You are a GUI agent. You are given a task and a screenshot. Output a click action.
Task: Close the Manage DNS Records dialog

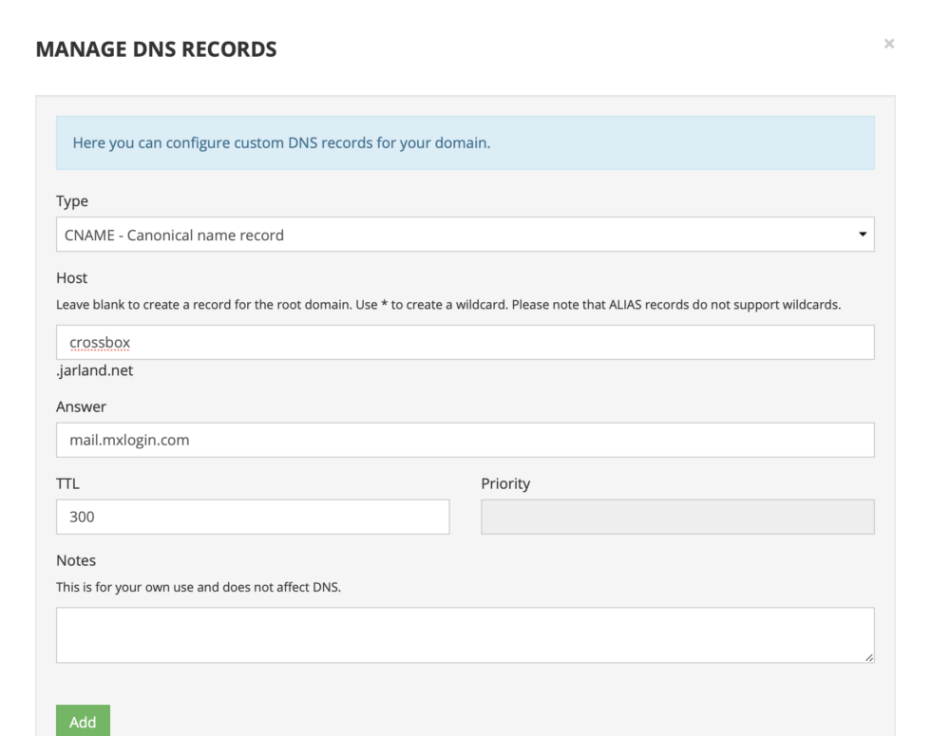(x=889, y=44)
